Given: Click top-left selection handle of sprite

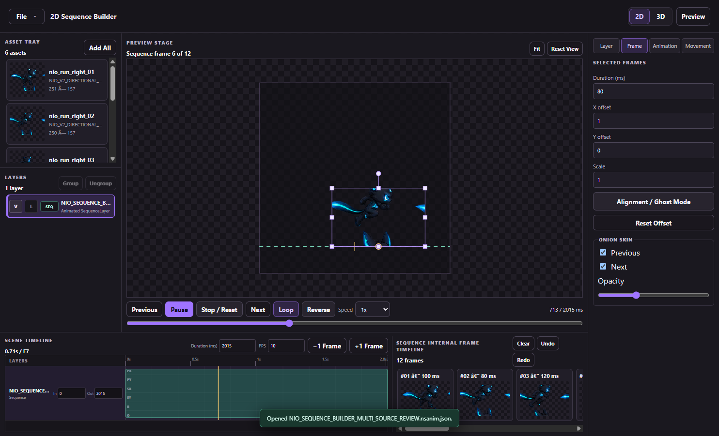Looking at the screenshot, I should 332,188.
